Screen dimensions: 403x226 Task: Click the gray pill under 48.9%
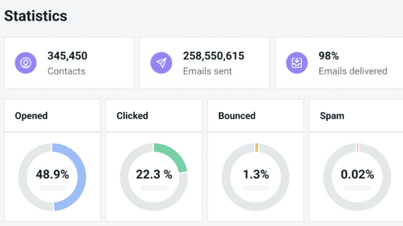[x=53, y=188]
